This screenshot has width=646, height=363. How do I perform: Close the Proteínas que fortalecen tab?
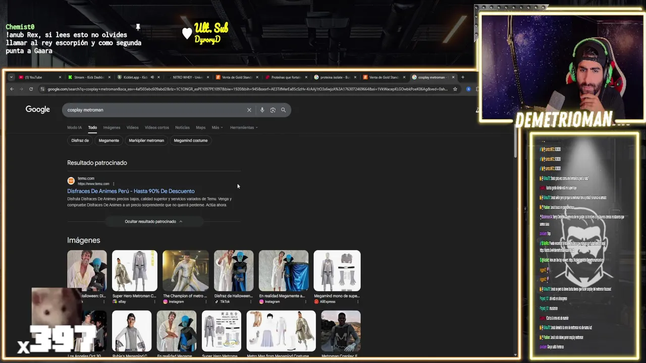(x=306, y=77)
